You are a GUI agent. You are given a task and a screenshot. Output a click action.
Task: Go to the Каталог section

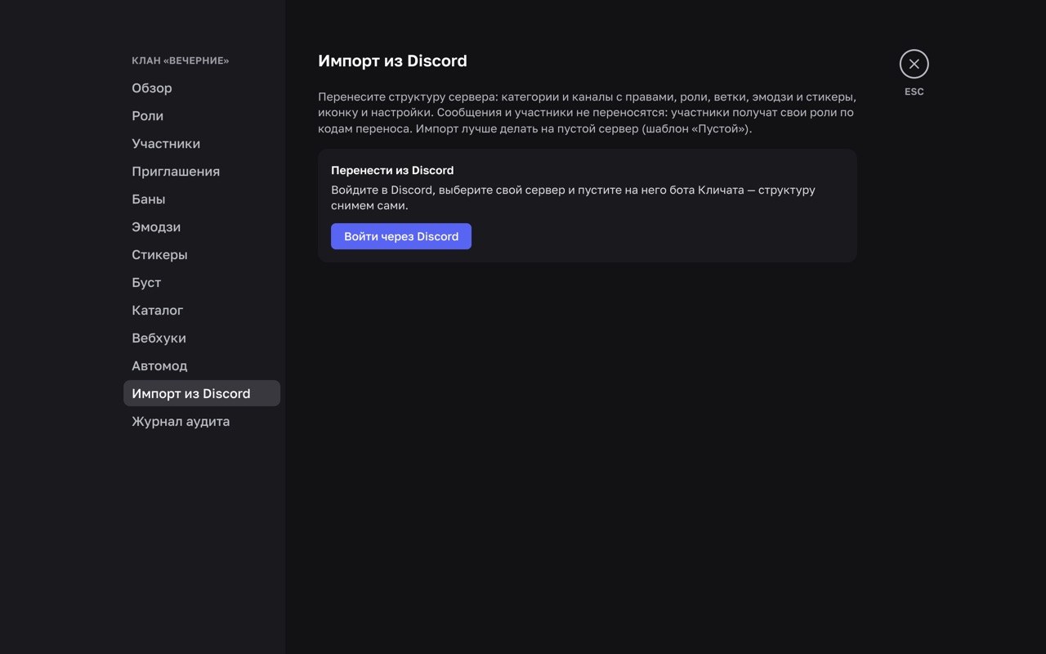[202, 310]
